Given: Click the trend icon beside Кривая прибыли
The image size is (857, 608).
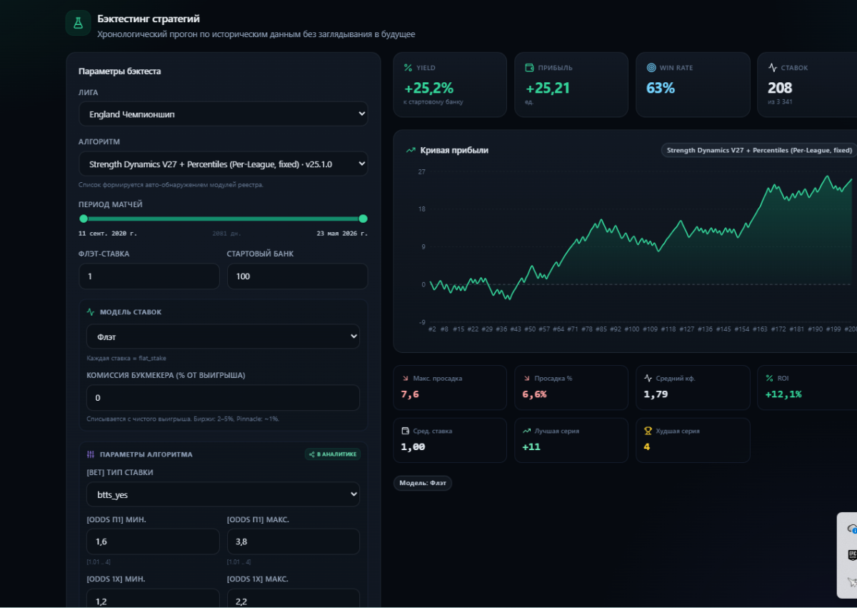Looking at the screenshot, I should click(x=411, y=151).
